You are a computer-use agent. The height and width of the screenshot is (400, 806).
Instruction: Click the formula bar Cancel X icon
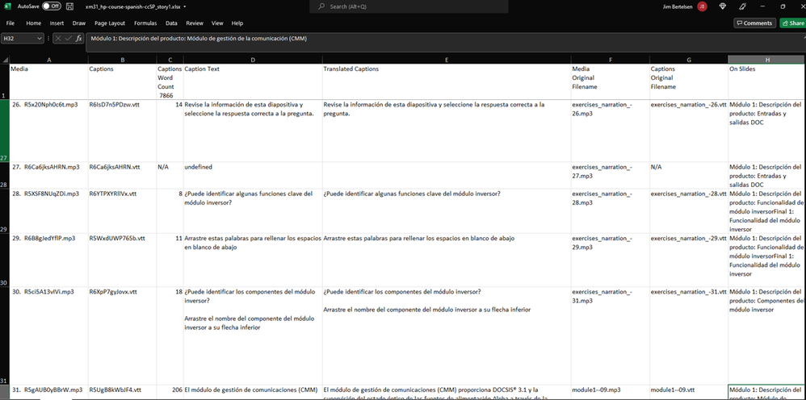[58, 39]
